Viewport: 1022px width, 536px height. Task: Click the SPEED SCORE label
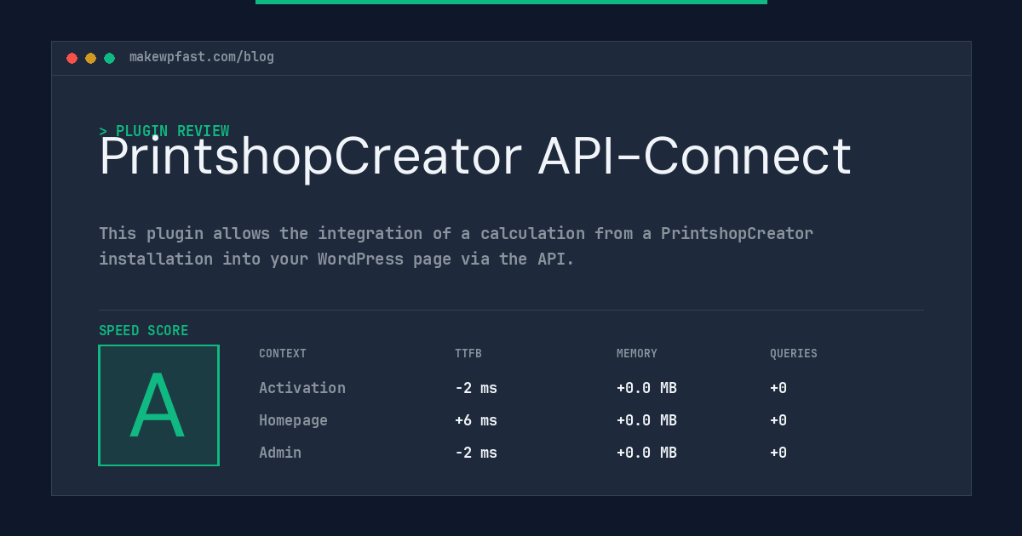(144, 331)
